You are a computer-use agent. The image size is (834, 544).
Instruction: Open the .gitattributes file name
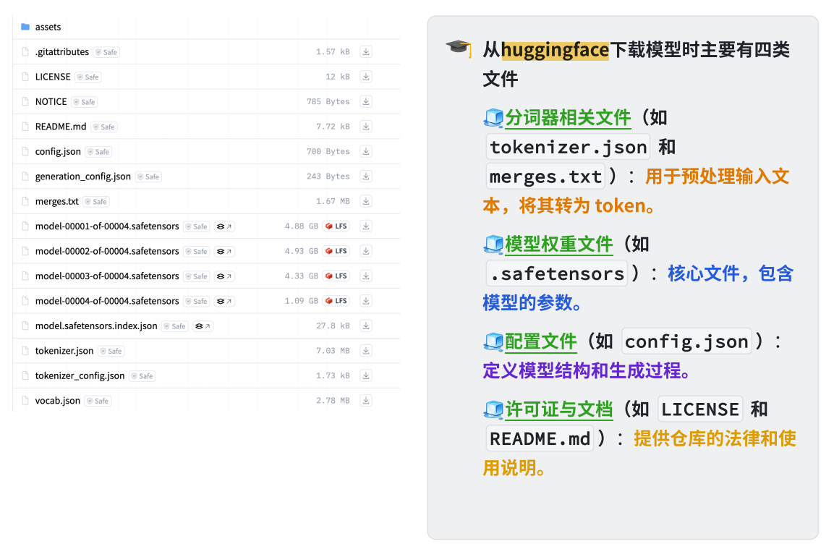pyautogui.click(x=62, y=51)
